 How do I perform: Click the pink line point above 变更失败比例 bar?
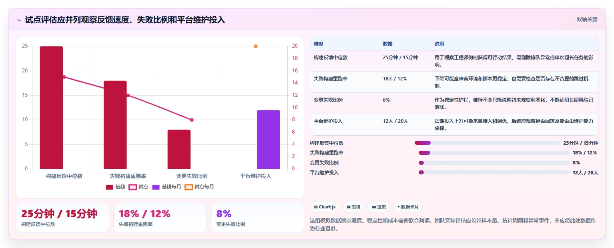click(x=192, y=120)
